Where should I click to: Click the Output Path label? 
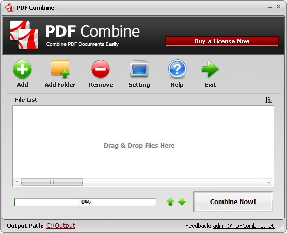tap(25, 226)
